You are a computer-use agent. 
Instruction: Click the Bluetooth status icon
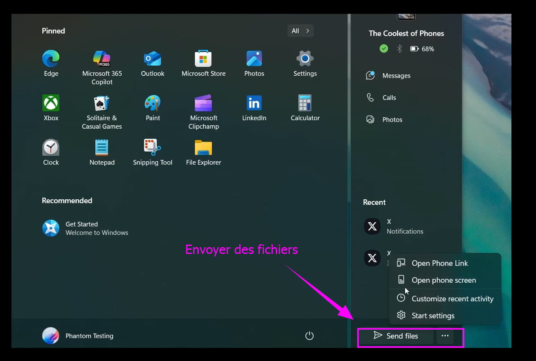[x=399, y=49]
